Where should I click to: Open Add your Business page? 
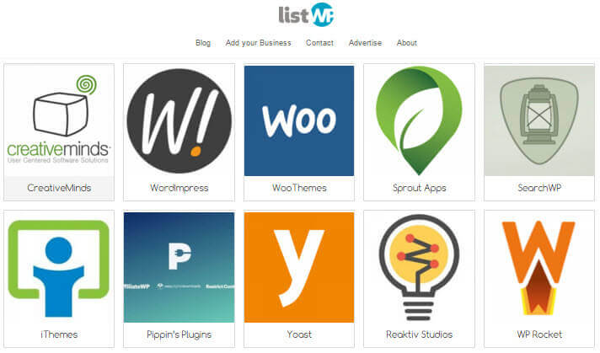(259, 43)
